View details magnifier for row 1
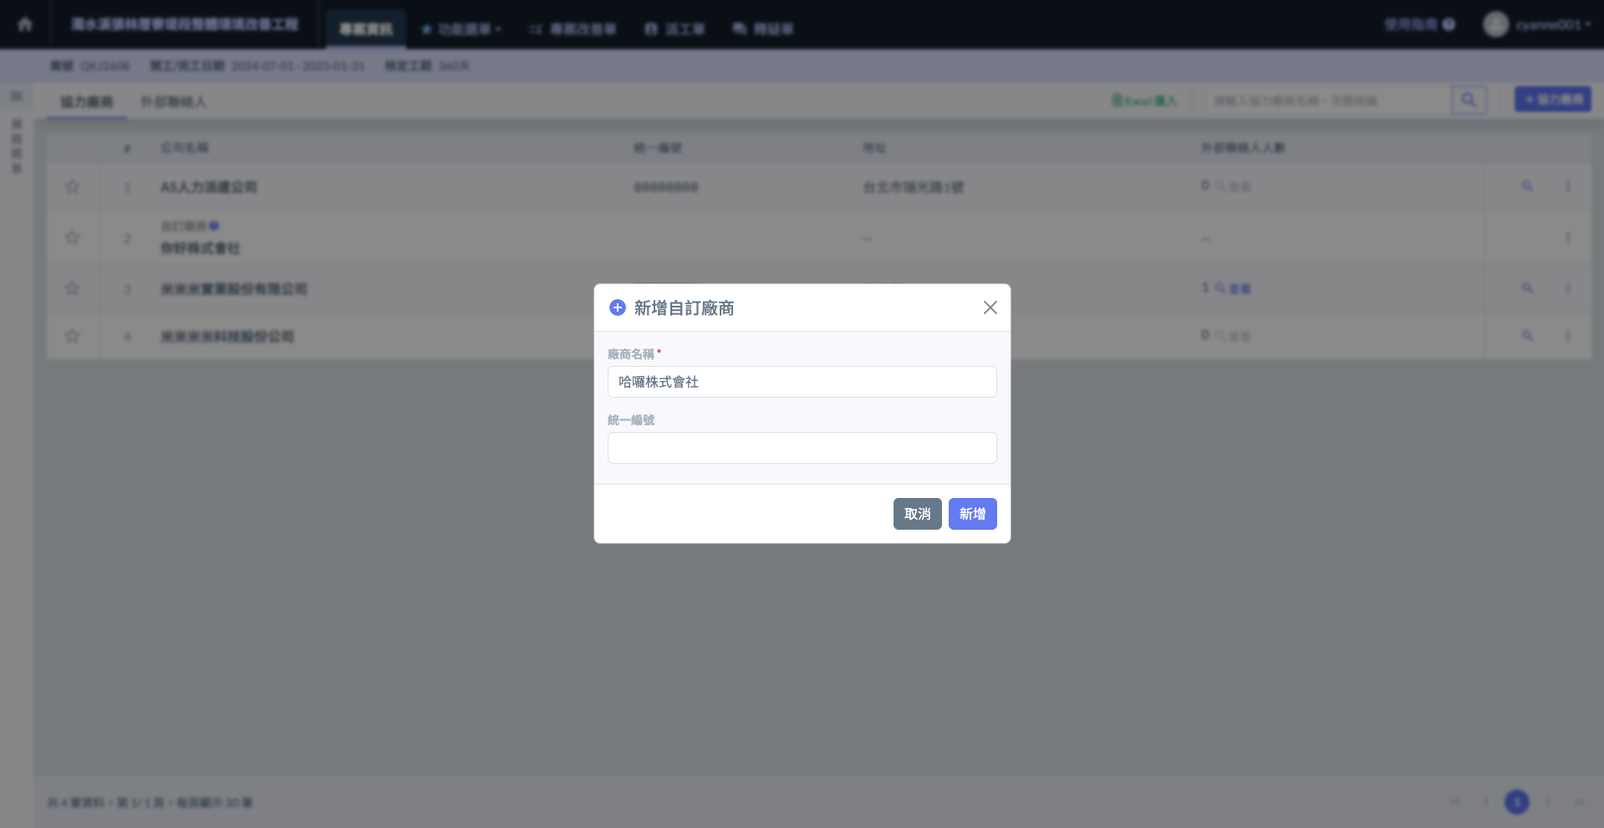 1527,186
